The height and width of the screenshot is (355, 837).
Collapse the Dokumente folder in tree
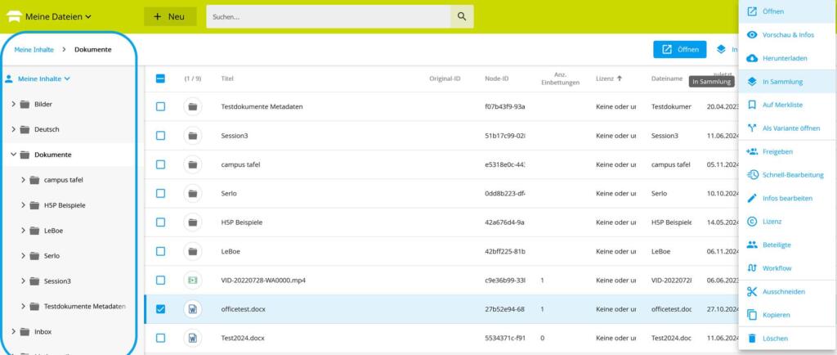click(13, 155)
